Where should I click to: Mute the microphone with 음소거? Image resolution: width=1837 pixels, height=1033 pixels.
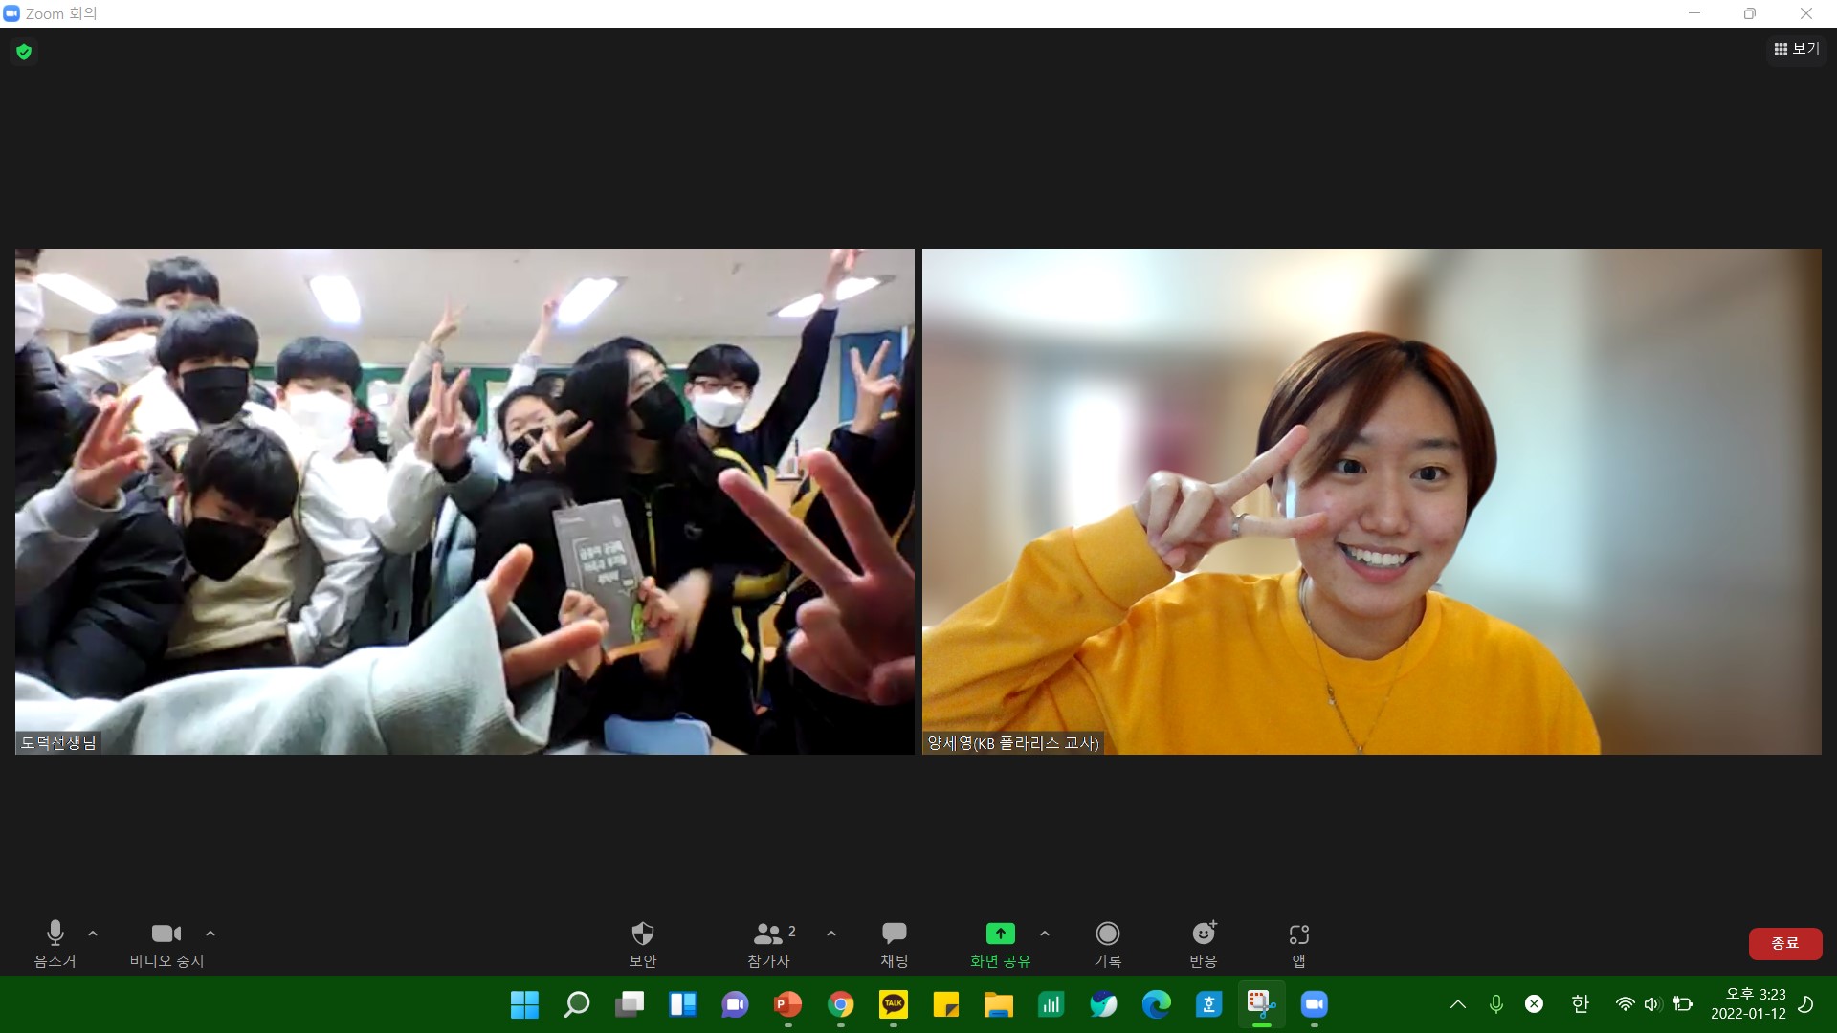(55, 942)
